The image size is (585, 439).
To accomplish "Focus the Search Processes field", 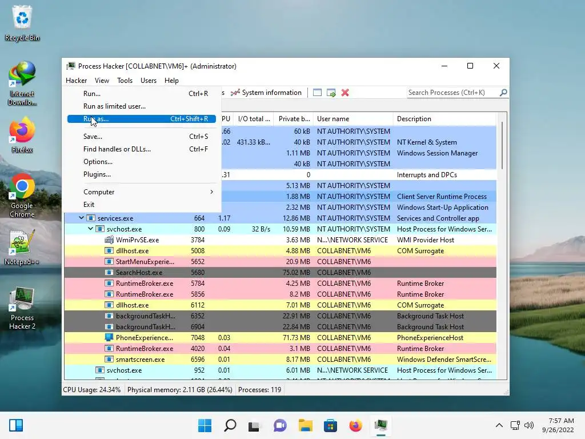I will tap(452, 93).
